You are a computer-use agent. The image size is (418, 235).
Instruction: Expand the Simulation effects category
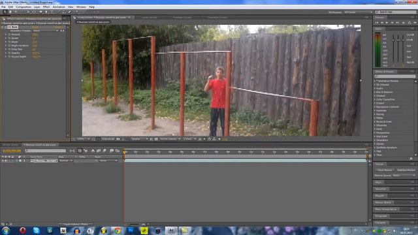coord(375,140)
